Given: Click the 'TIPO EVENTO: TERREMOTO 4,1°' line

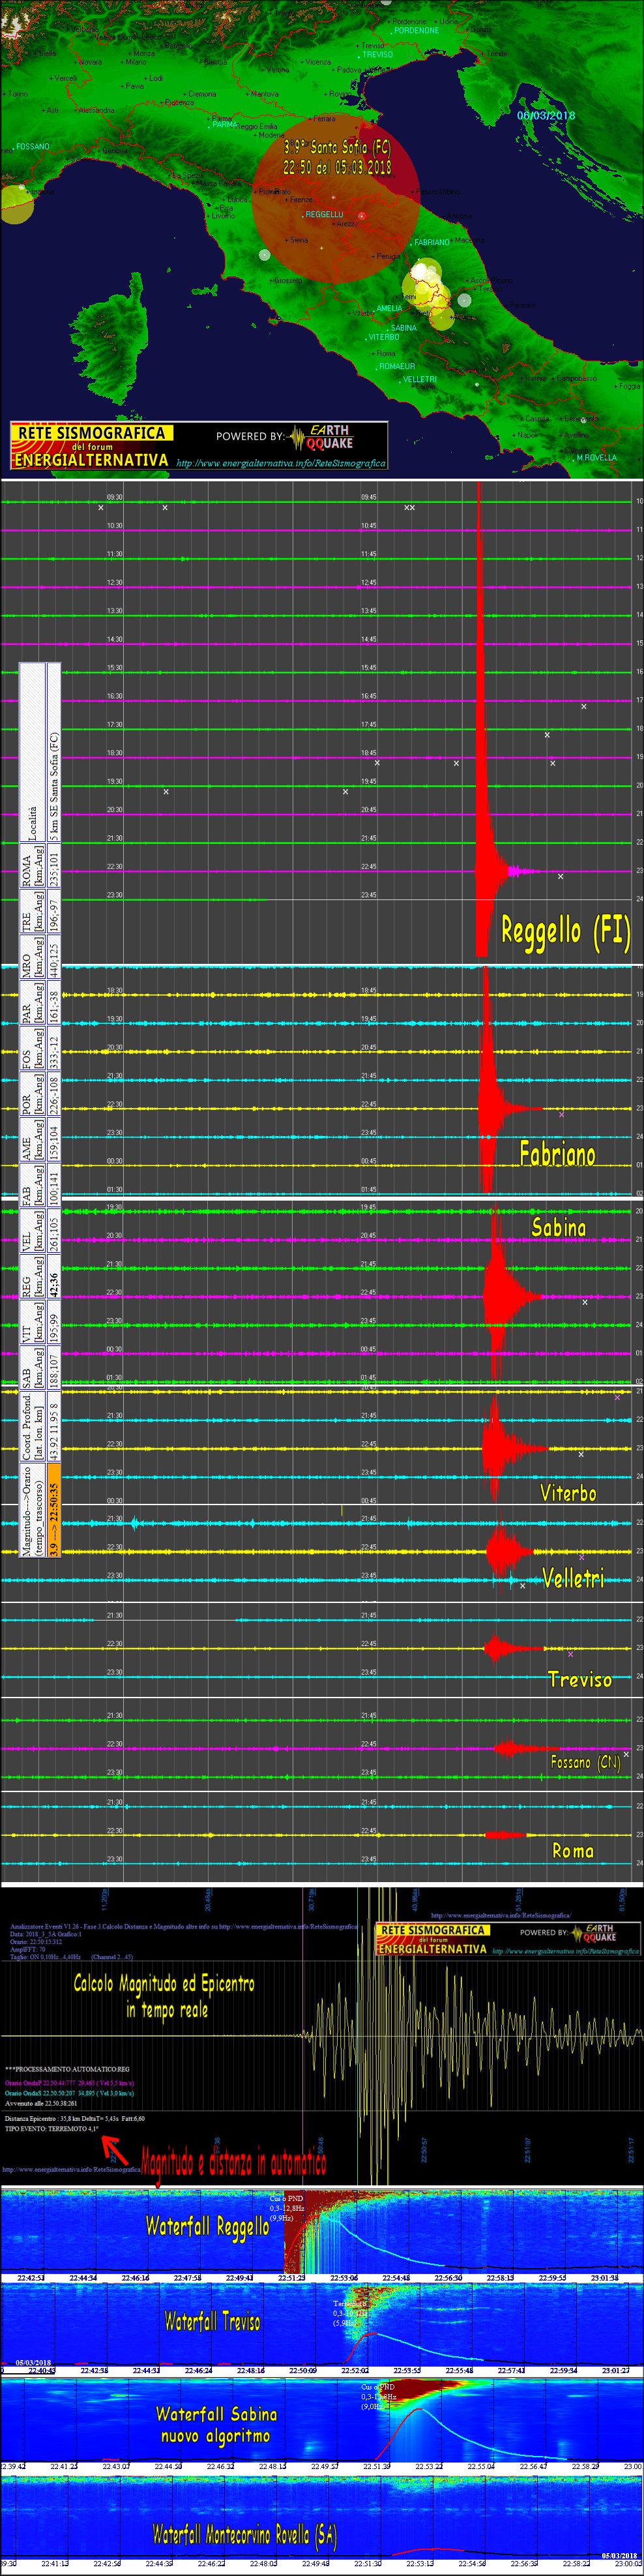Looking at the screenshot, I should [51, 2129].
